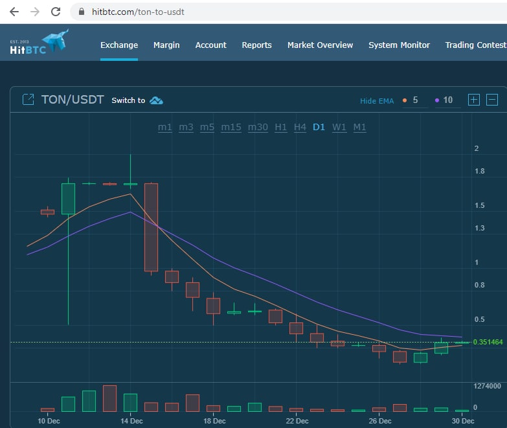Viewport: 507px width, 428px height.
Task: Click the 22 Dec date label
Action: pos(297,421)
